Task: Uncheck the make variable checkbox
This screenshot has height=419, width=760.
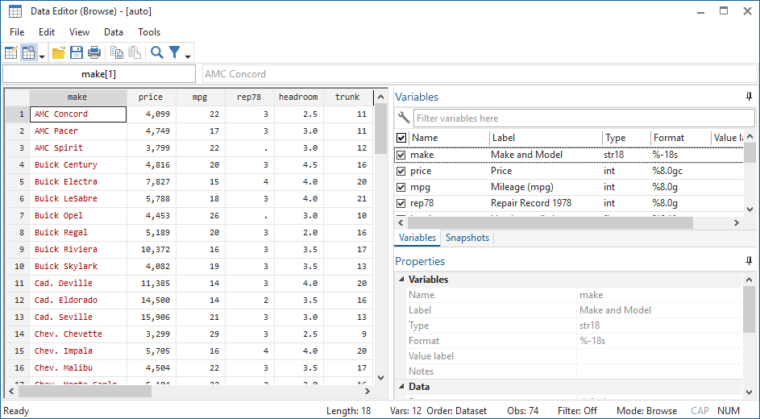Action: pos(401,155)
